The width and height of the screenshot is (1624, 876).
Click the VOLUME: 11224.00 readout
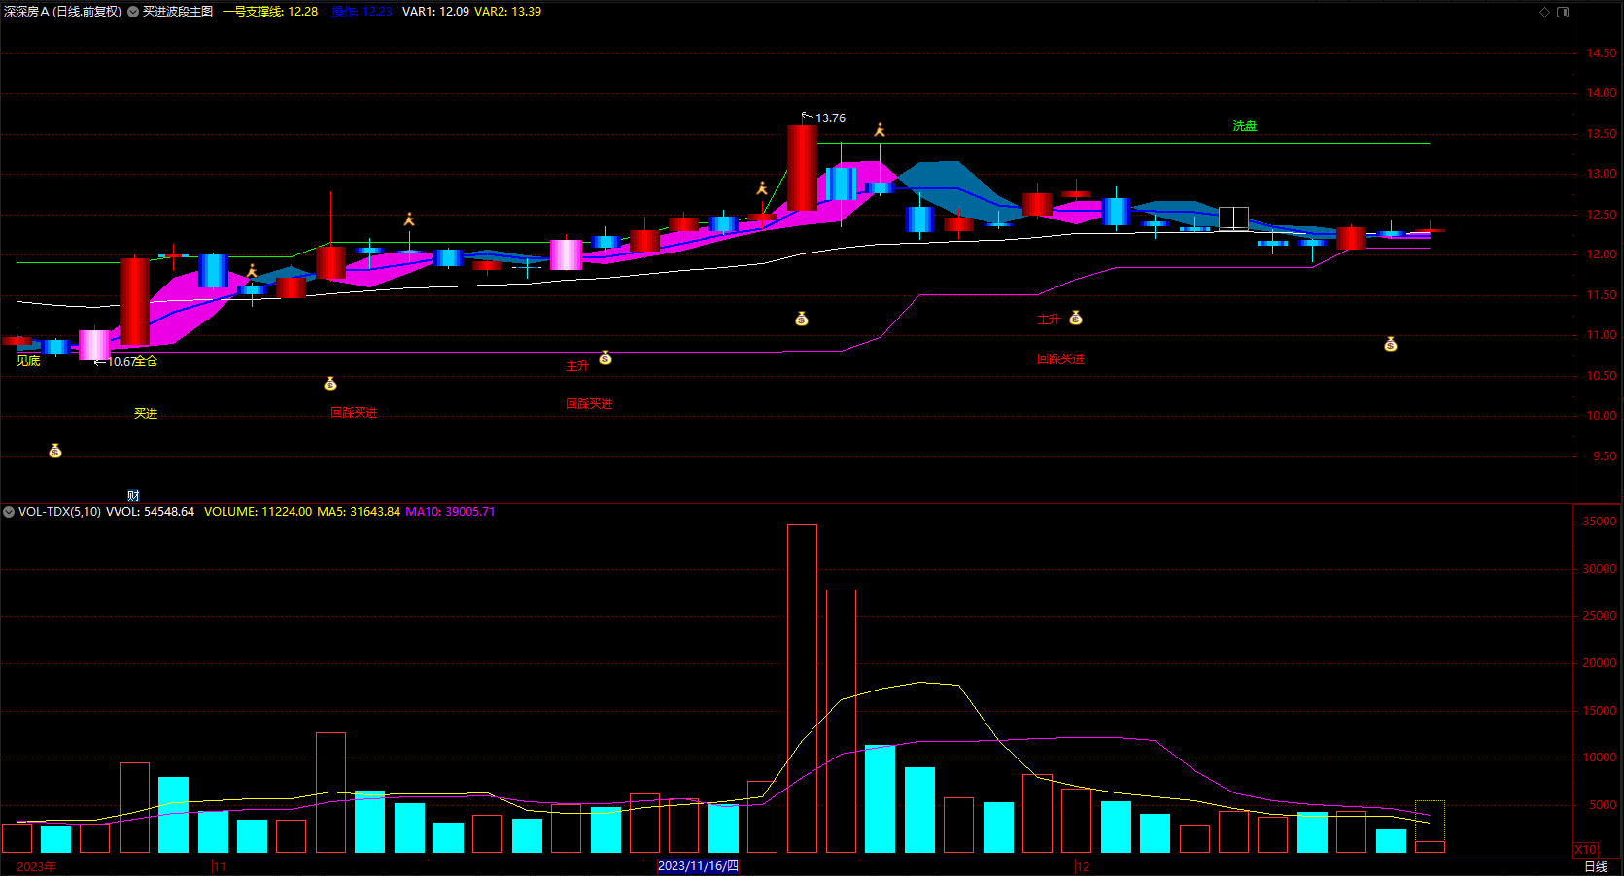click(x=258, y=512)
